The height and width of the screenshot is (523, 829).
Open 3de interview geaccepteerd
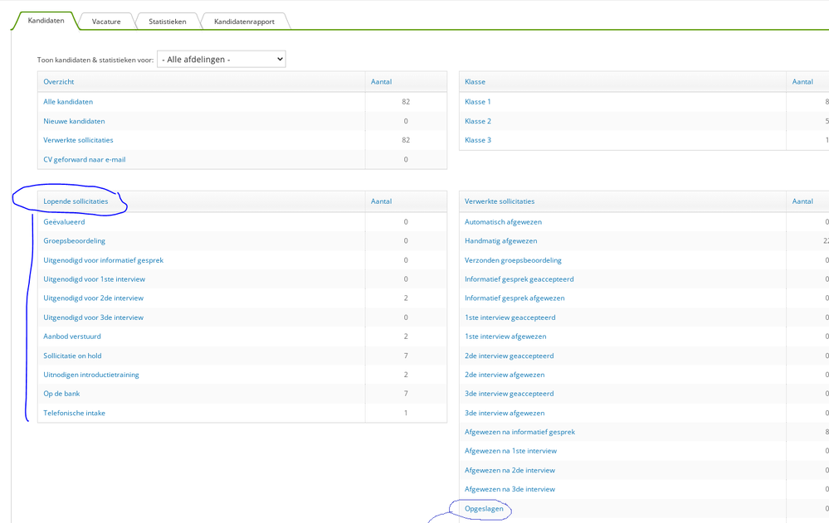(510, 394)
